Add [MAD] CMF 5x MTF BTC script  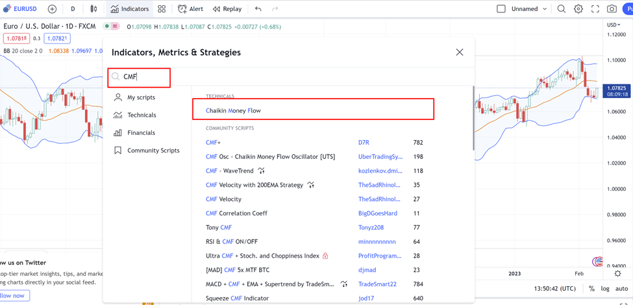(238, 270)
